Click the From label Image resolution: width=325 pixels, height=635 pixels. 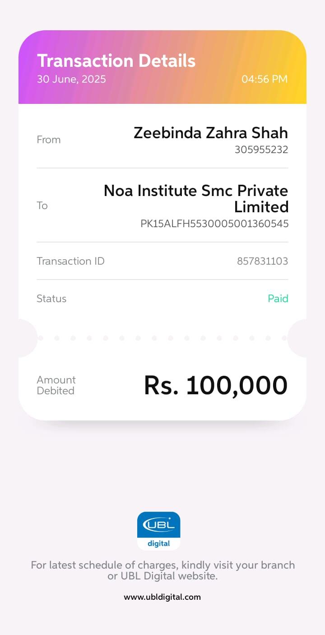pos(48,140)
